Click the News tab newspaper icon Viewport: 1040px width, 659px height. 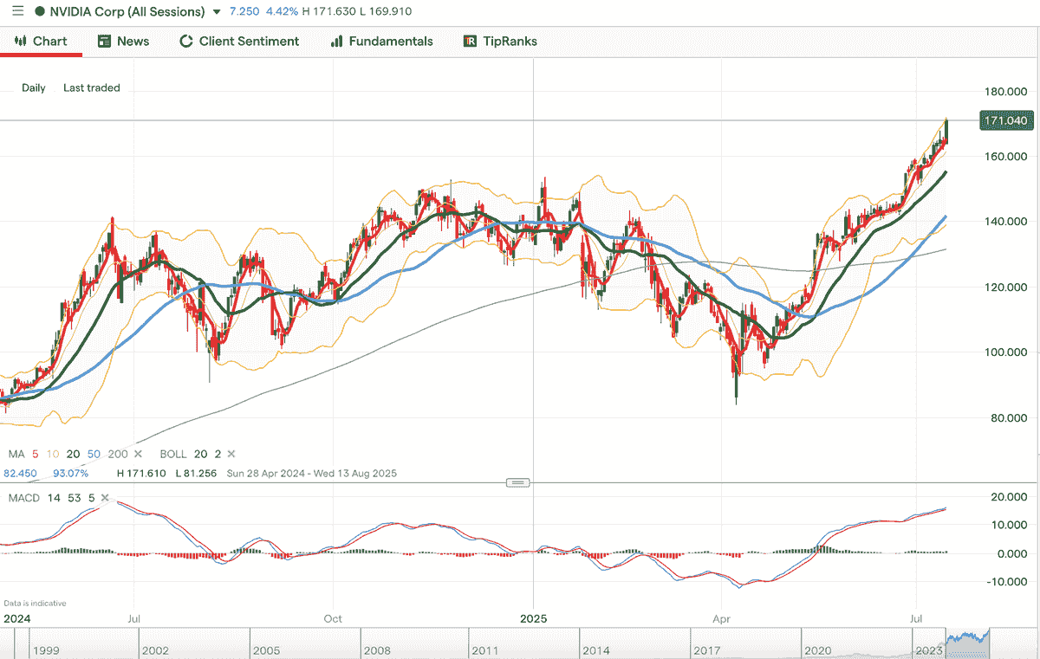(104, 42)
